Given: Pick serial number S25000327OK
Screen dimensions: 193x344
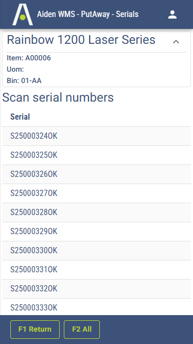Looking at the screenshot, I should pos(97,193).
